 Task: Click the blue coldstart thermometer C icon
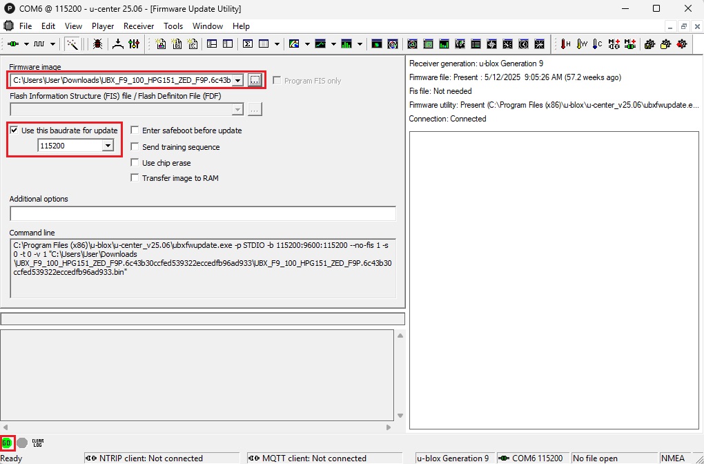point(597,44)
